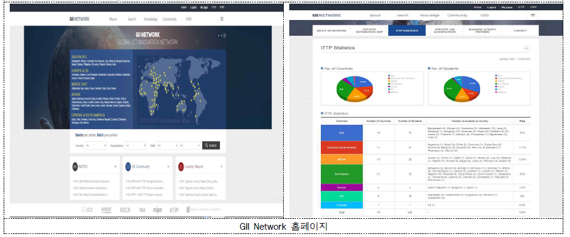Viewport: 570px width, 237px height.
Task: Click green Sub-Sahara cell in statistics table
Action: 342,174
